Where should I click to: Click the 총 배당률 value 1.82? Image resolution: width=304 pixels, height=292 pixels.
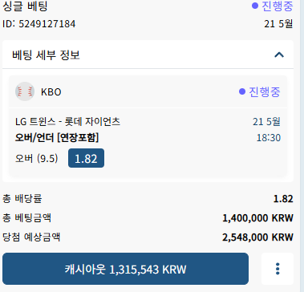click(283, 199)
